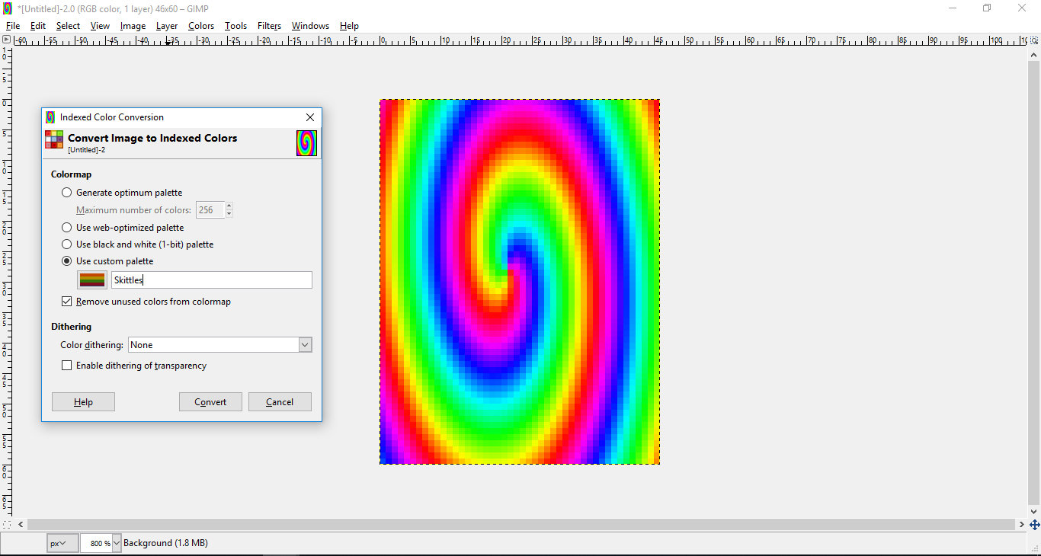This screenshot has height=556, width=1041.
Task: Click the horizontal scrollbar of the canvas
Action: [520, 525]
